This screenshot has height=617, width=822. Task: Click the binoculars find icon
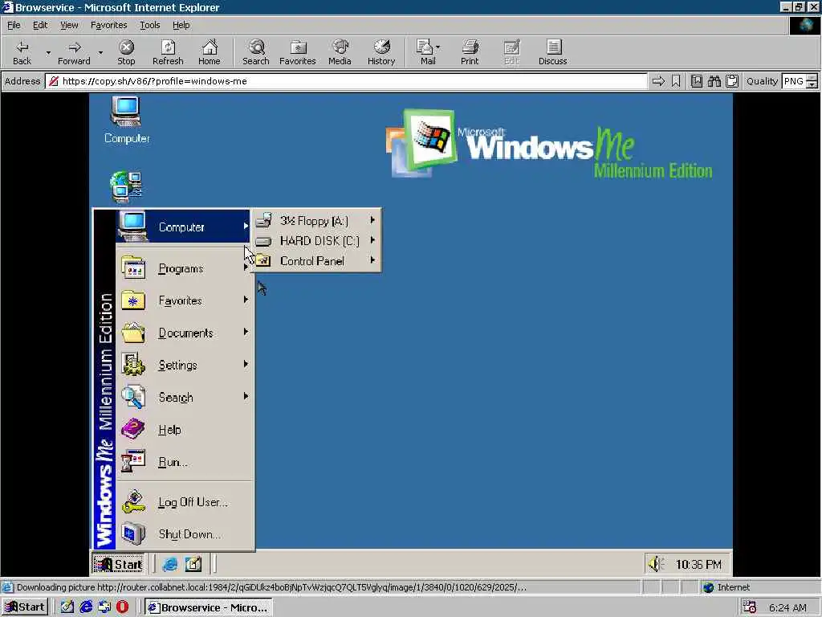pos(714,81)
